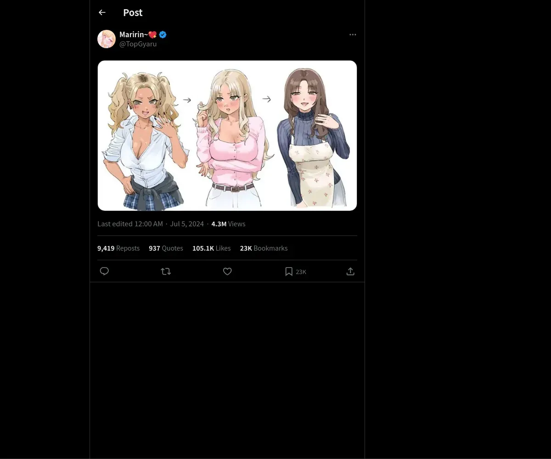Viewport: 551px width, 459px height.
Task: Click the Maririn~ display name
Action: pyautogui.click(x=133, y=34)
